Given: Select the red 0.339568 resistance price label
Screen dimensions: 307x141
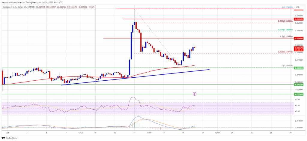Looking at the screenshot, I should 299,38.
